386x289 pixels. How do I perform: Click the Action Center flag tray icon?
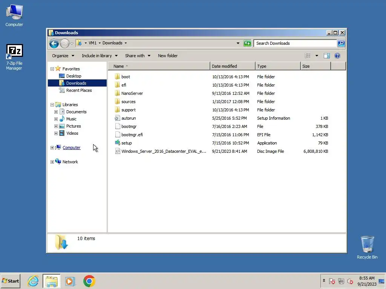[x=332, y=281]
